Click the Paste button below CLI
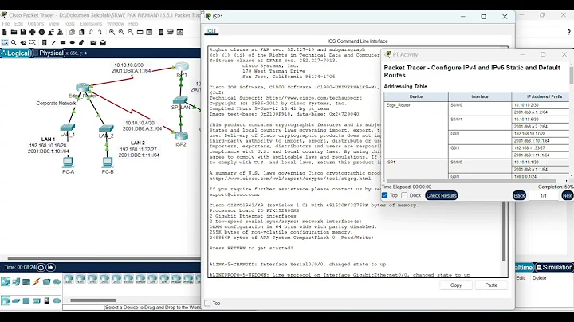 [491, 285]
